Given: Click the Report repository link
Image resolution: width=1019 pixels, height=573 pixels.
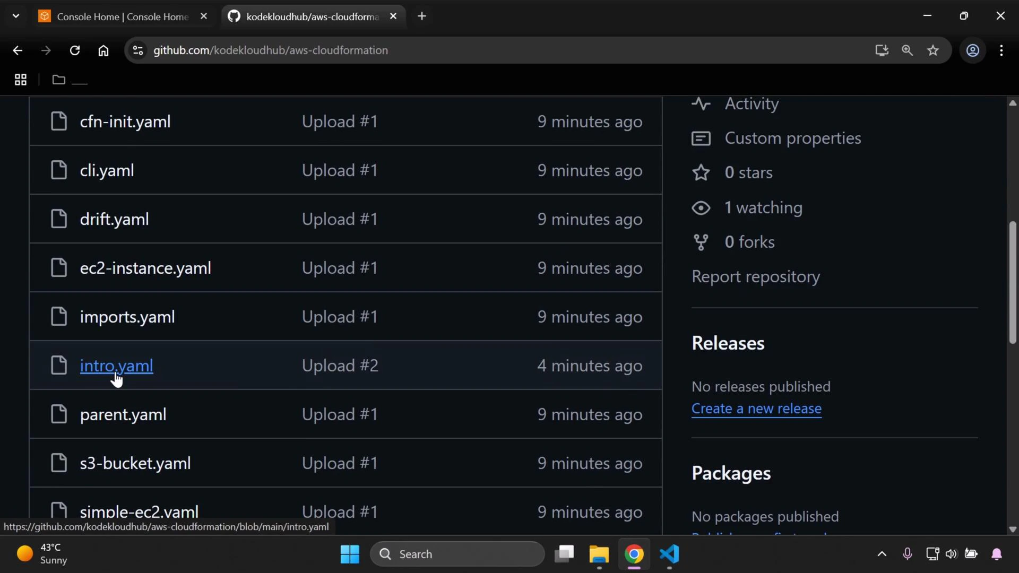Looking at the screenshot, I should 756,276.
